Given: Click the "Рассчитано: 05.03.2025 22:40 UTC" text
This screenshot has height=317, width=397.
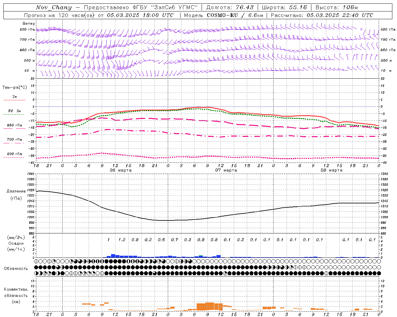Looking at the screenshot, I should 322,15.
